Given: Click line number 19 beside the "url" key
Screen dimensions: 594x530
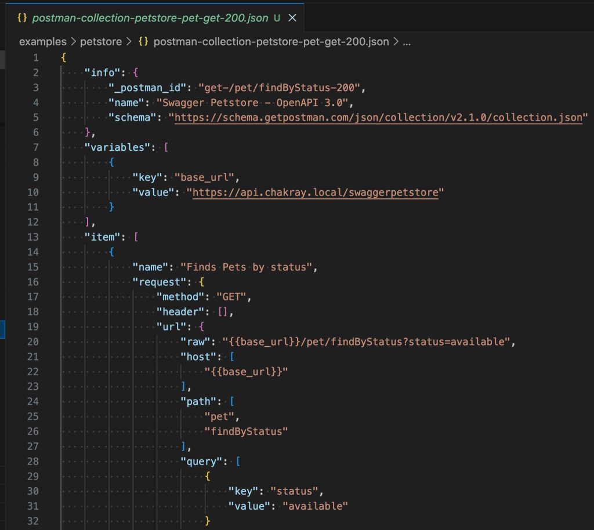Looking at the screenshot, I should pos(34,326).
